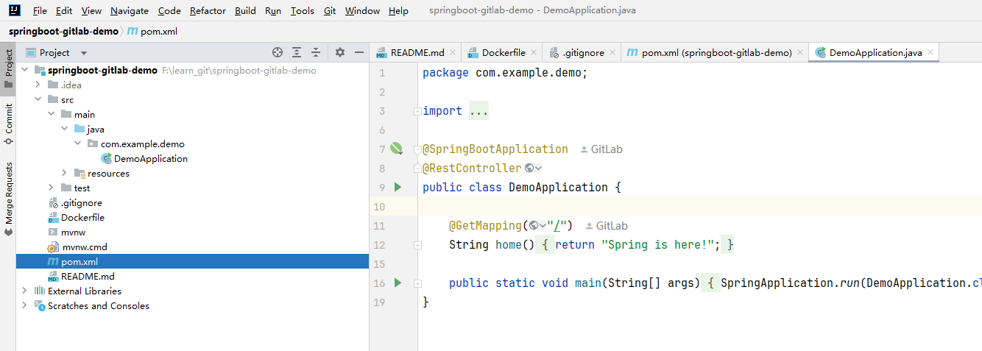Image resolution: width=982 pixels, height=351 pixels.
Task: Close the README.md editor tab
Action: click(x=453, y=53)
